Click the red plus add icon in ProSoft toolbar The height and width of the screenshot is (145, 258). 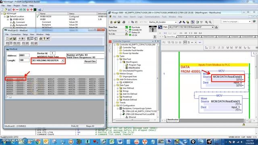pos(14,10)
